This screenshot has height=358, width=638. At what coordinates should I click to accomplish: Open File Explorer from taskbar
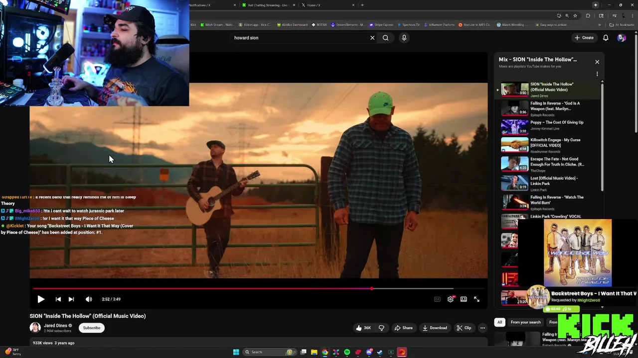[x=314, y=352]
